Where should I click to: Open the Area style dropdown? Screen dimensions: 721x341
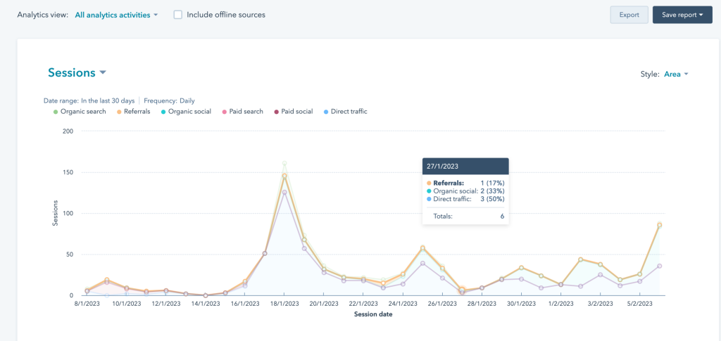coord(675,74)
